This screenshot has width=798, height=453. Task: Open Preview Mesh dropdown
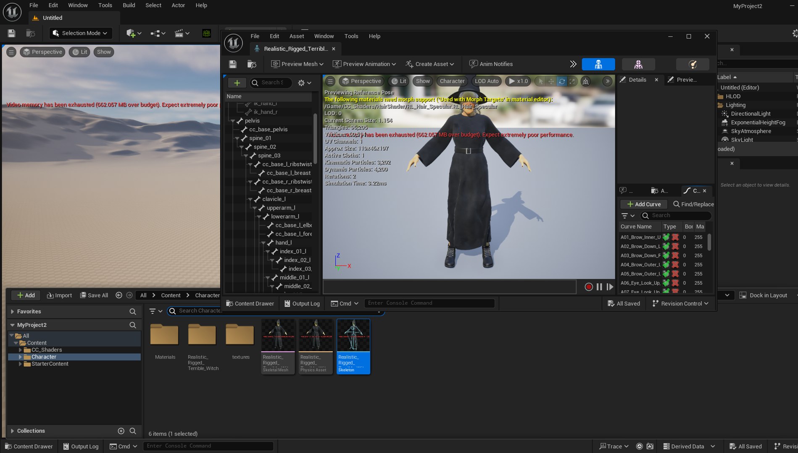point(298,64)
